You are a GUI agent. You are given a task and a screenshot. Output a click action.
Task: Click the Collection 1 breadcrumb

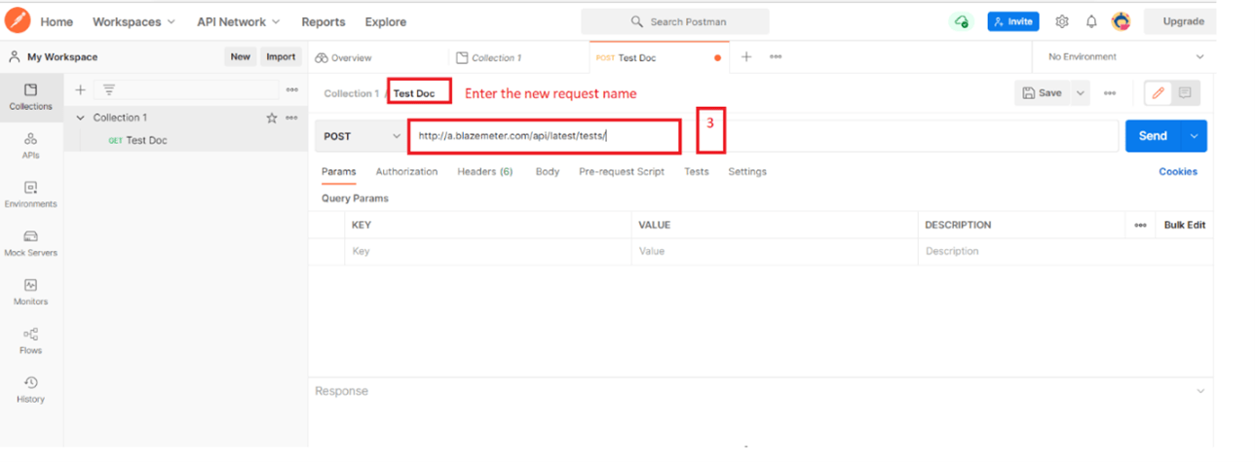(x=351, y=93)
